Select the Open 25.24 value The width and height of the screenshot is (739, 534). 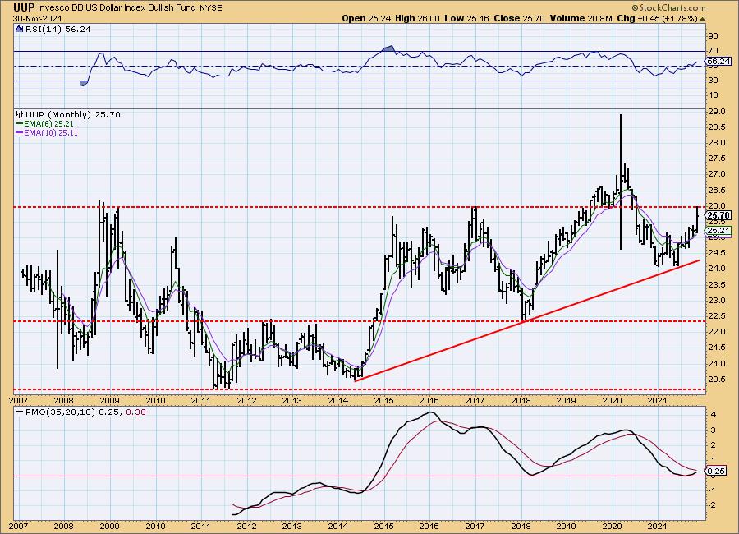365,18
